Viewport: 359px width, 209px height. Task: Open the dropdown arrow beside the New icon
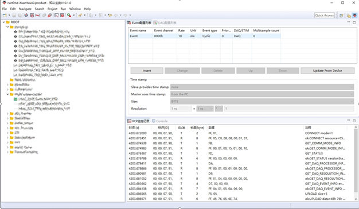pyautogui.click(x=9, y=15)
